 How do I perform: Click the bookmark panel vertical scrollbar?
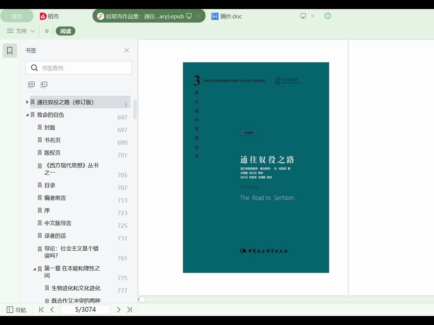(x=135, y=109)
